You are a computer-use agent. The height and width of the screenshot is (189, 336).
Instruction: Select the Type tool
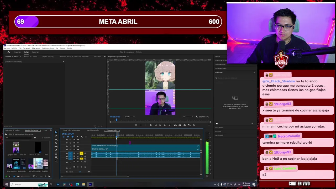pos(56,161)
